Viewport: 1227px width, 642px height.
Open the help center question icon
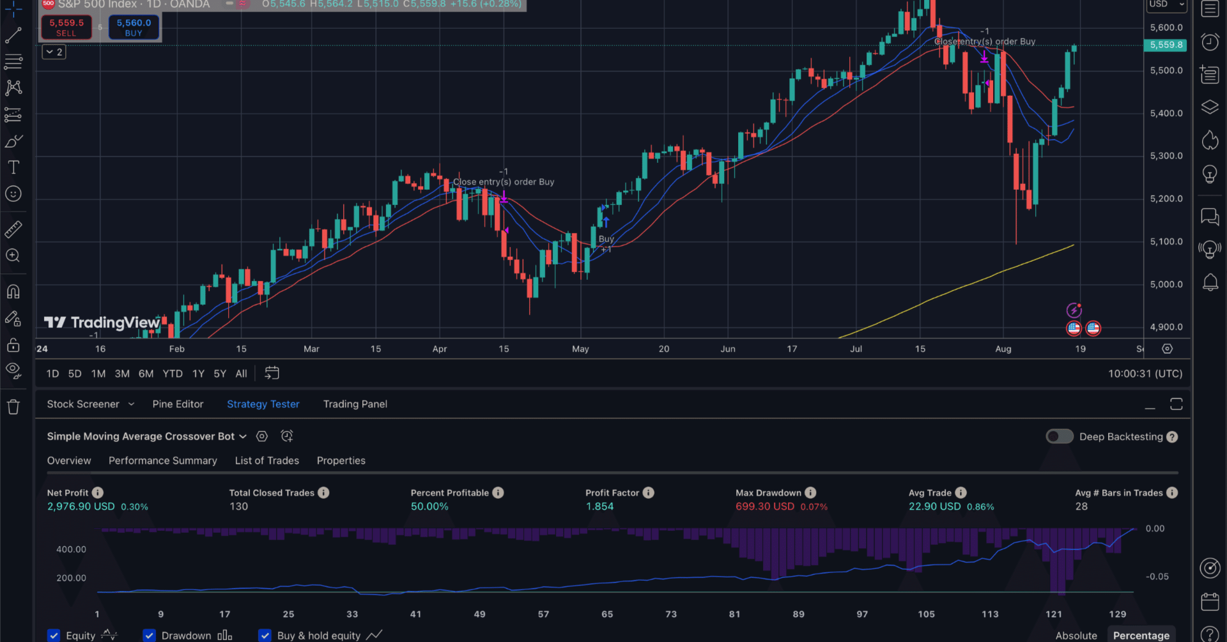pos(1210,634)
